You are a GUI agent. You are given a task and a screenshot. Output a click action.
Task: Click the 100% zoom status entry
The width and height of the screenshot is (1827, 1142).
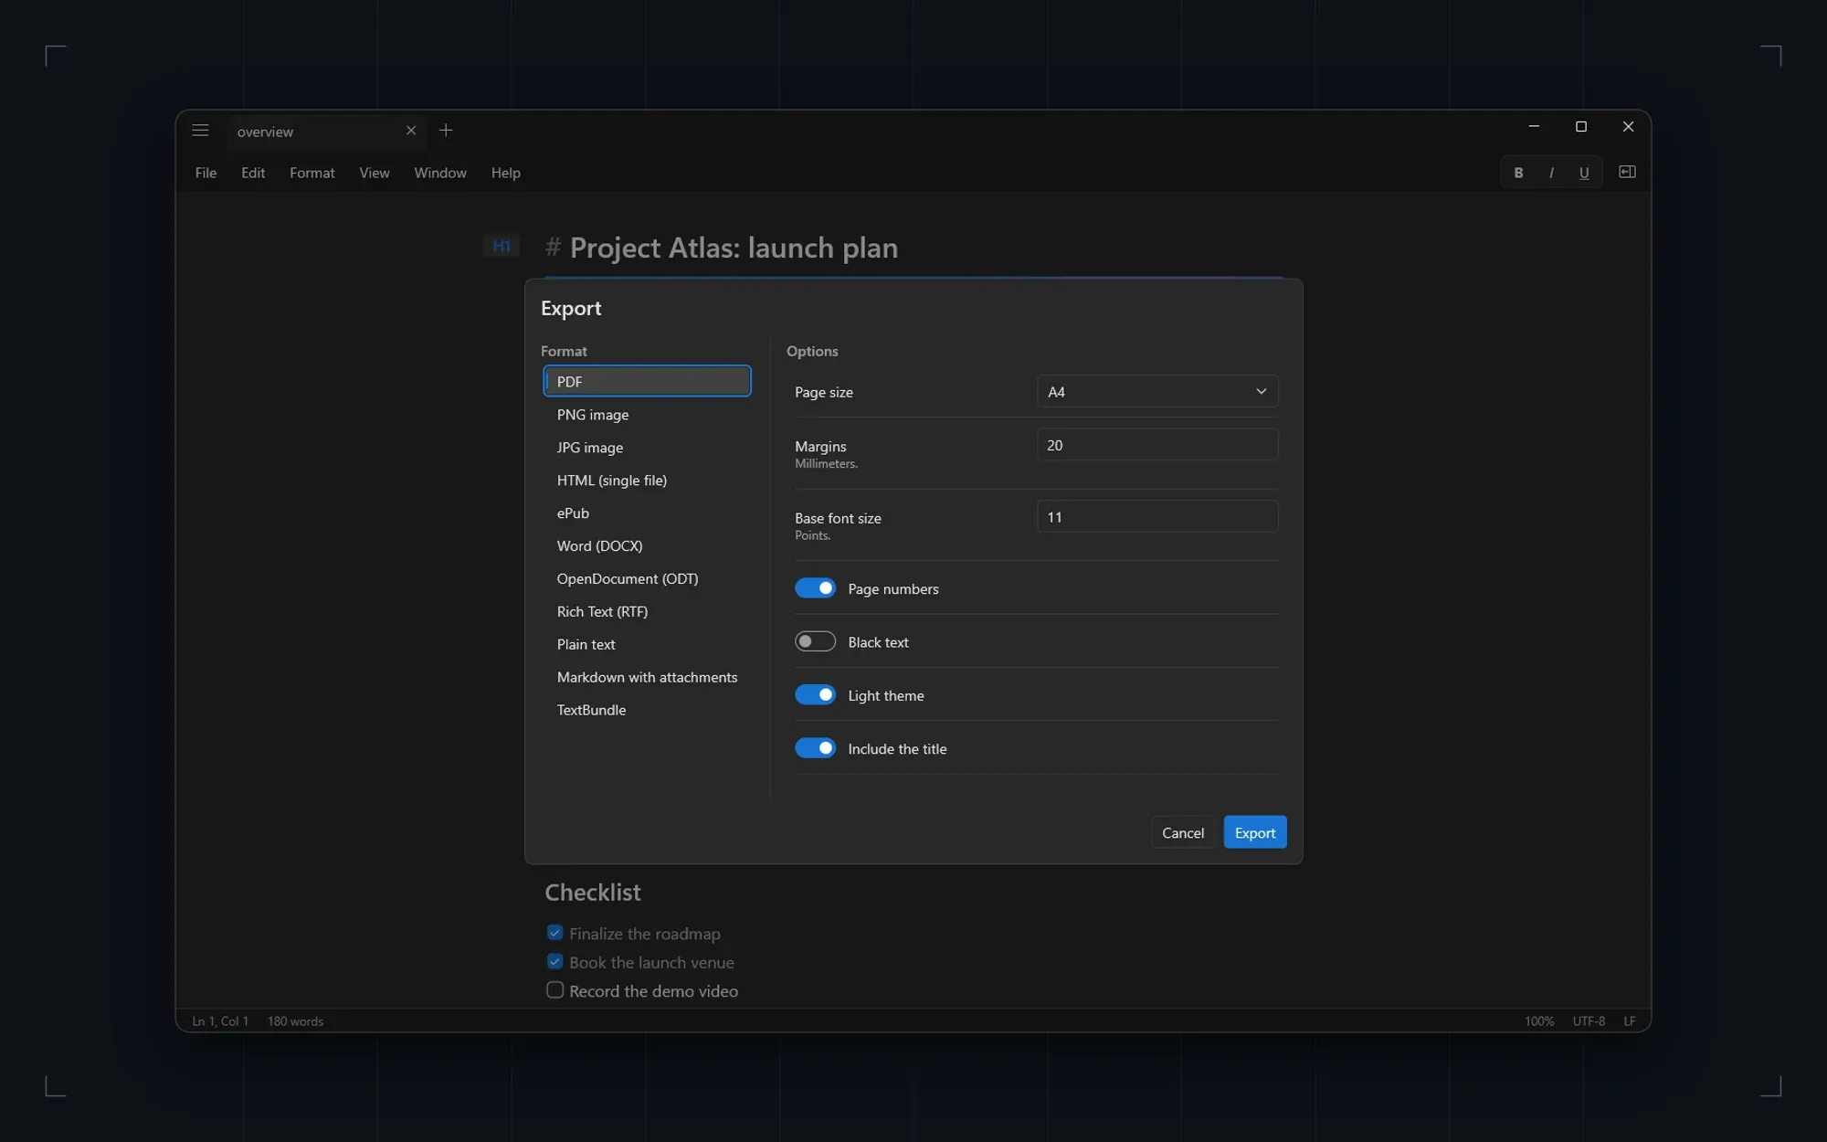1539,1021
